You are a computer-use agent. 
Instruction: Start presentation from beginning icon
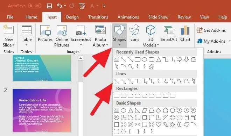click(x=82, y=6)
